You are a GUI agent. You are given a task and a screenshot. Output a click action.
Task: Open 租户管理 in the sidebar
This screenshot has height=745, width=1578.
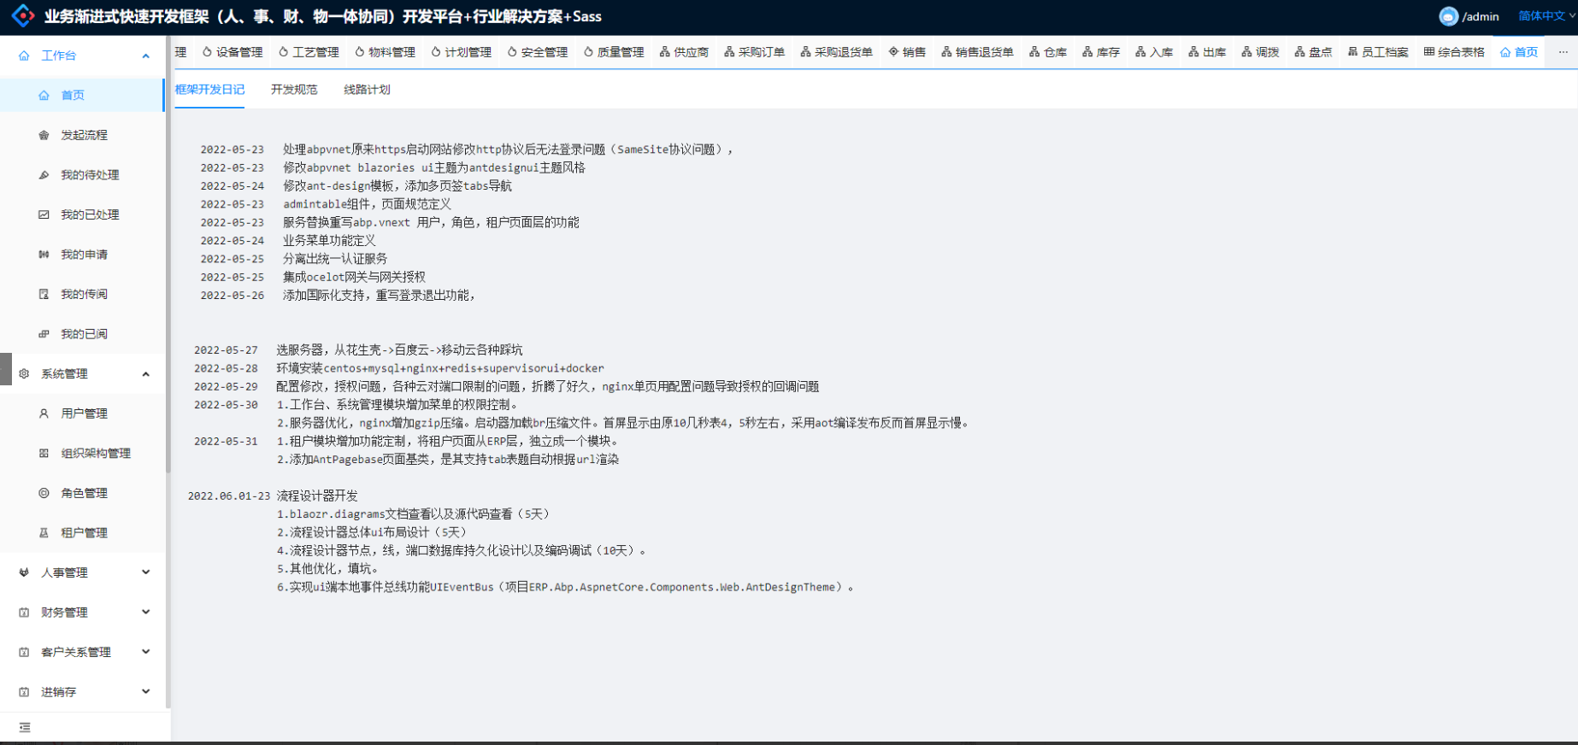[x=84, y=533]
